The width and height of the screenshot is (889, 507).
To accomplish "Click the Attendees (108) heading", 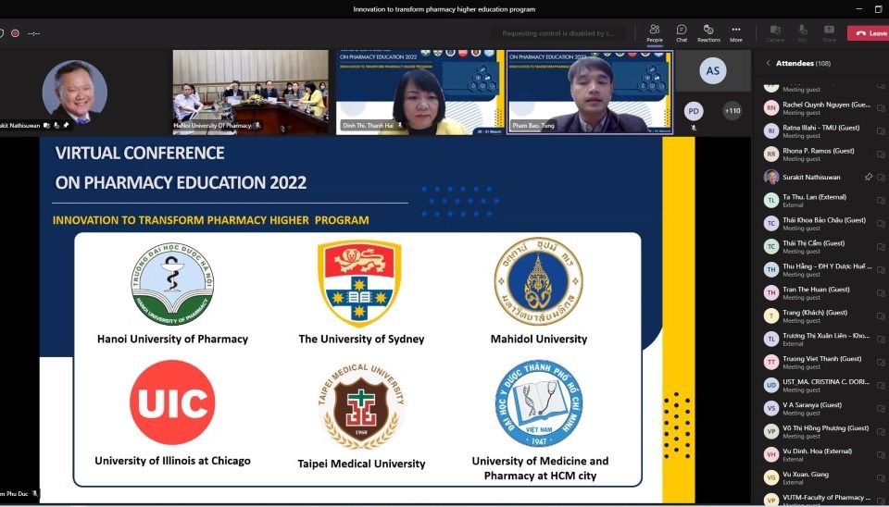I will click(803, 64).
